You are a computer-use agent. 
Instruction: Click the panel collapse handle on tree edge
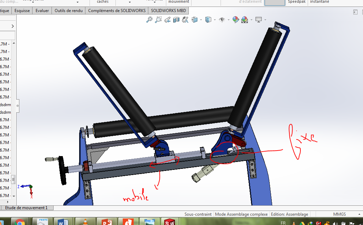click(18, 106)
